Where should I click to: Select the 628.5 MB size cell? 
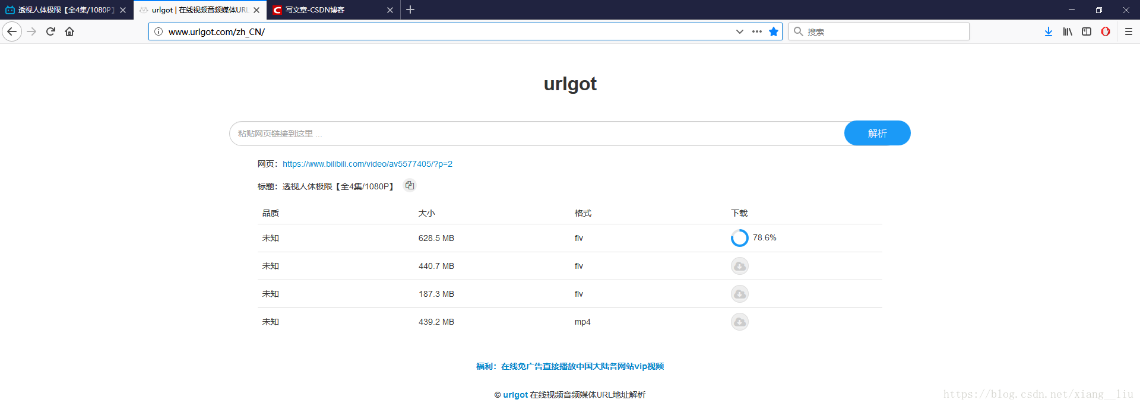point(436,238)
